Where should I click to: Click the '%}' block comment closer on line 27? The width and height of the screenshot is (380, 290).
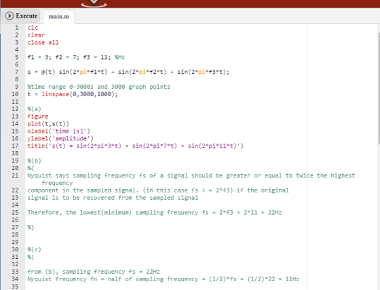(31, 227)
